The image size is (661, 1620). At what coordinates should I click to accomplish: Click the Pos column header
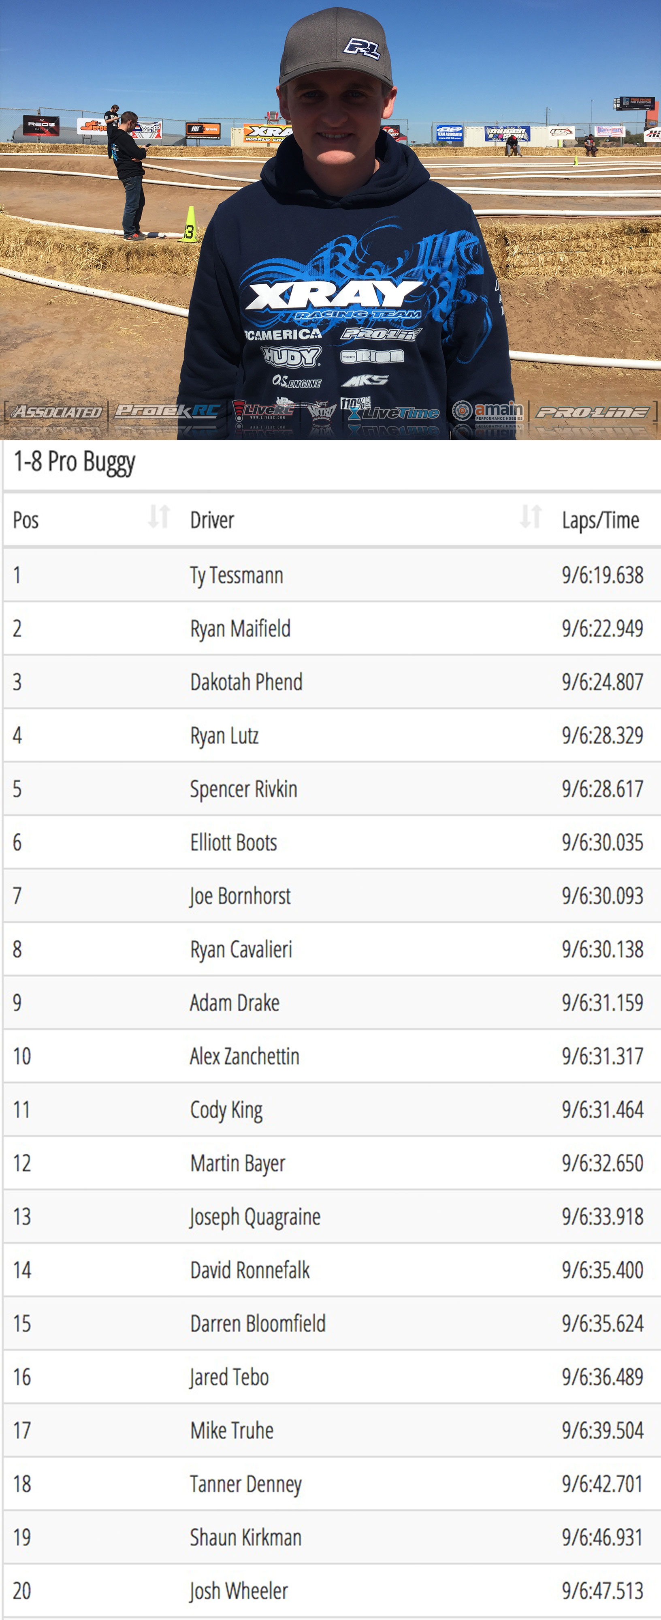pos(26,520)
